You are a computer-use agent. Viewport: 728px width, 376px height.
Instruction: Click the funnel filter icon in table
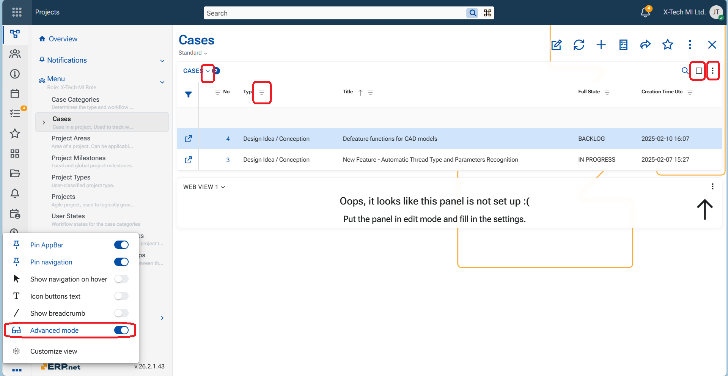coord(188,94)
